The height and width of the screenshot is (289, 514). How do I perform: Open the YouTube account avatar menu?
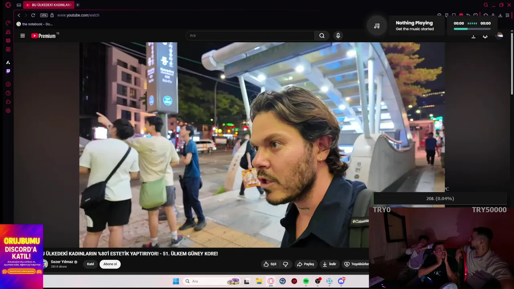point(499,36)
